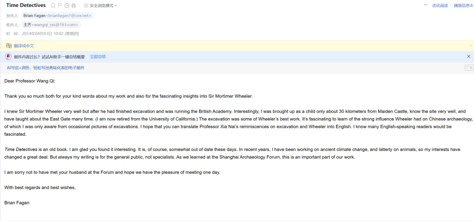
Task: Click the small icon left of 优化阅读
Action: (425, 6)
